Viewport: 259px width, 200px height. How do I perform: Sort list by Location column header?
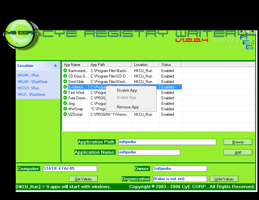145,64
